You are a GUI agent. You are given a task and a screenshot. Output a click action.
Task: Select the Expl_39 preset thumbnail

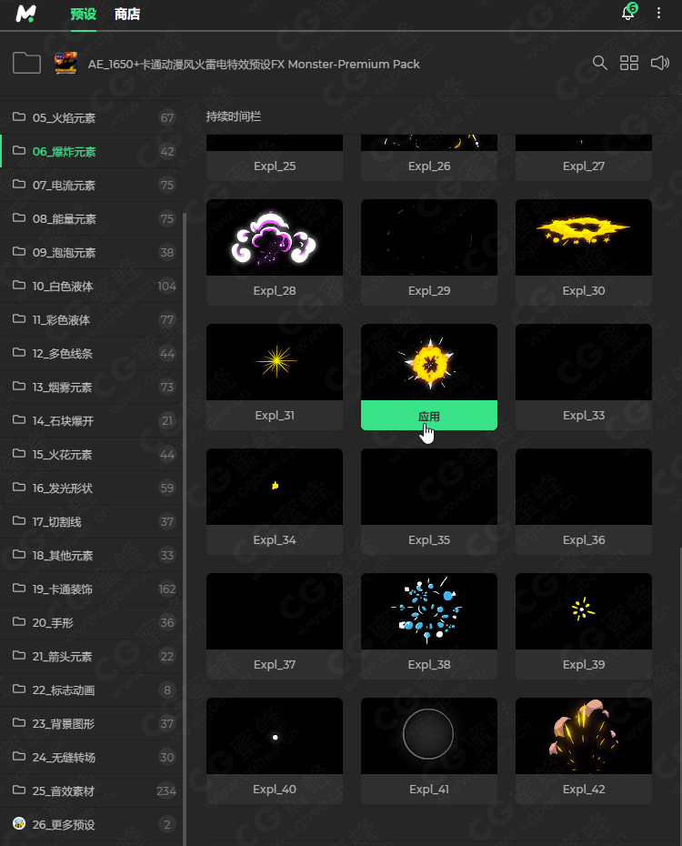[584, 611]
